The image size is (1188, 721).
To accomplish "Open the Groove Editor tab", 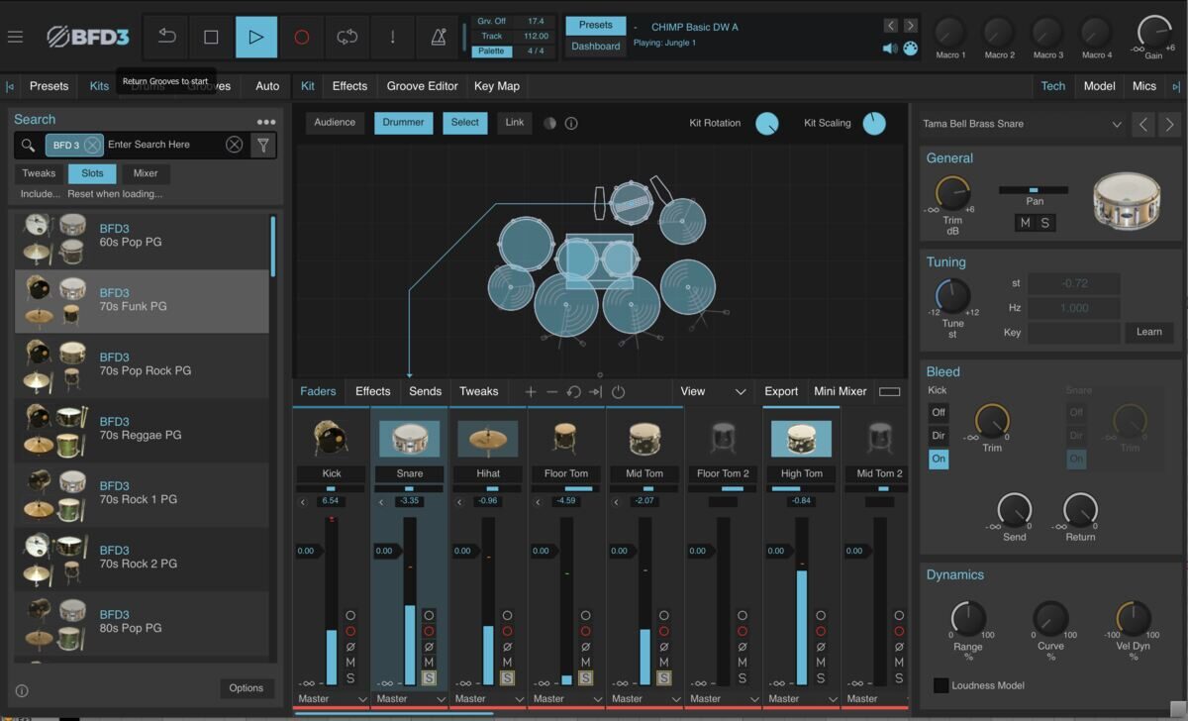I will 421,86.
